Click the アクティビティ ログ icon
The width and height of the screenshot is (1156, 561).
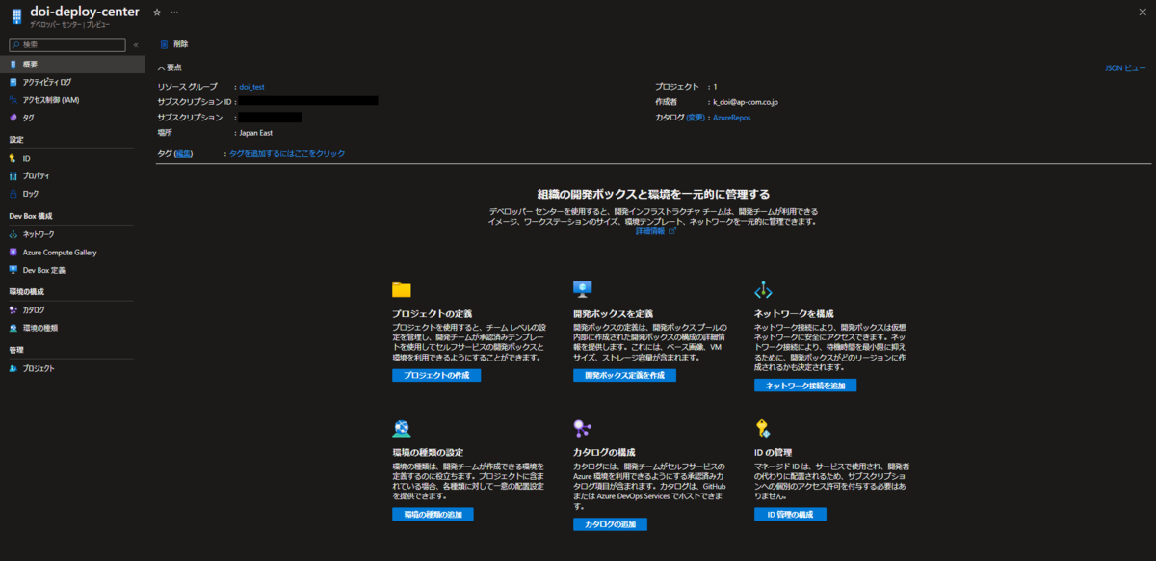13,82
